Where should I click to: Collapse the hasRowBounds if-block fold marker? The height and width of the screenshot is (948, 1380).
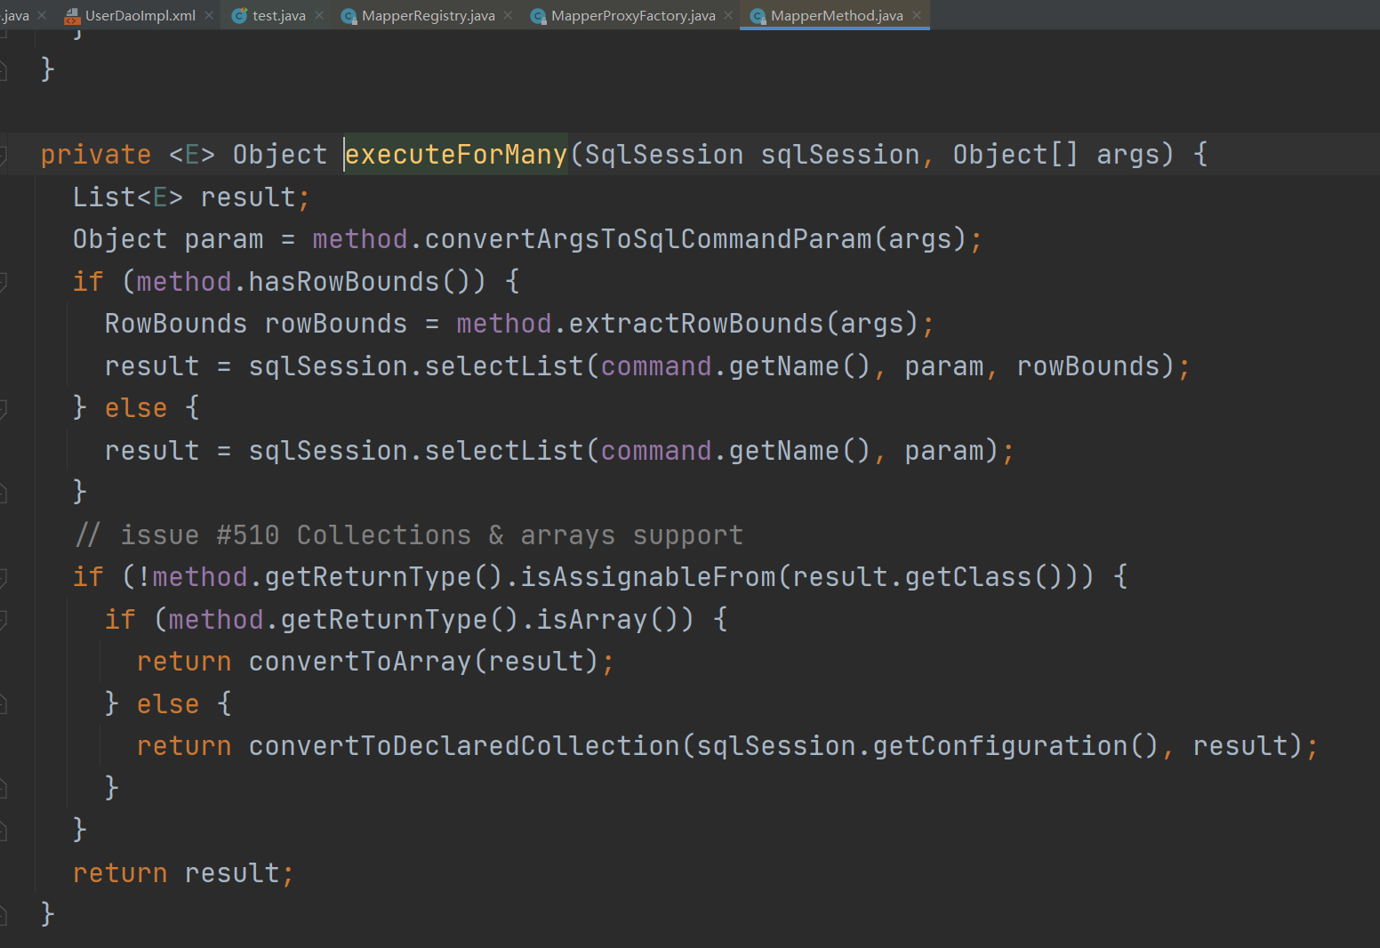pyautogui.click(x=3, y=283)
